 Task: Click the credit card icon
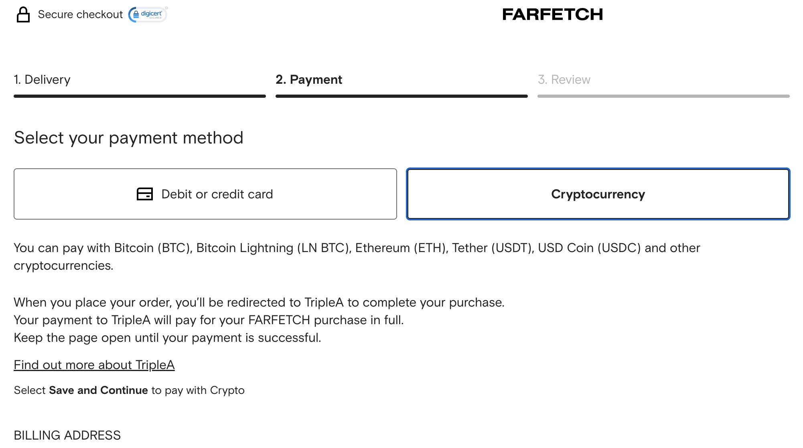click(x=145, y=194)
